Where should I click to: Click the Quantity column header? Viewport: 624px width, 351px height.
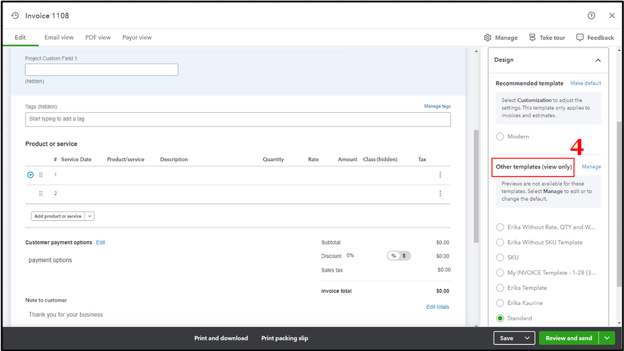click(x=273, y=159)
